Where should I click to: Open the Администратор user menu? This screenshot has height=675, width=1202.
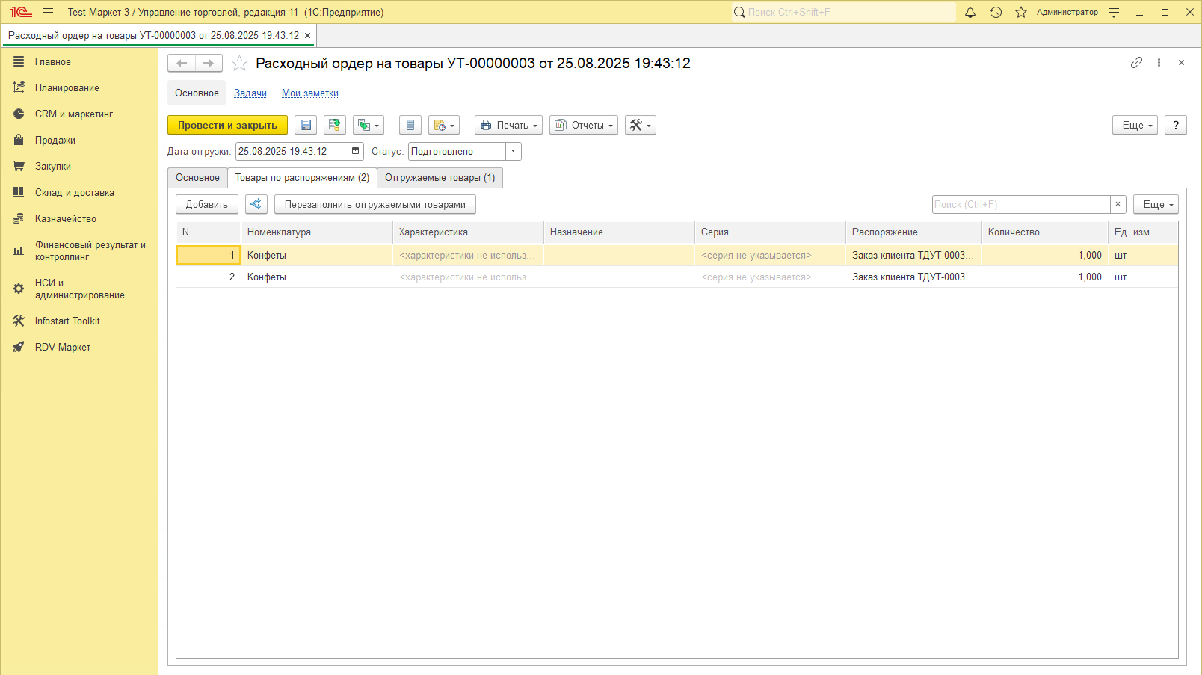pos(1067,12)
